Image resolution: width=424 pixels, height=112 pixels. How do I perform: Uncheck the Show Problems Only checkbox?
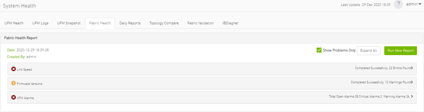pyautogui.click(x=319, y=50)
